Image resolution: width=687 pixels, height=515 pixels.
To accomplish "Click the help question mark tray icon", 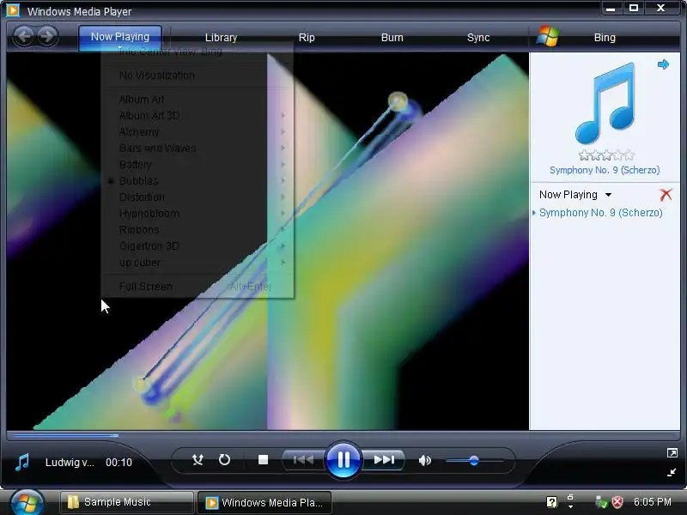I will pyautogui.click(x=552, y=502).
